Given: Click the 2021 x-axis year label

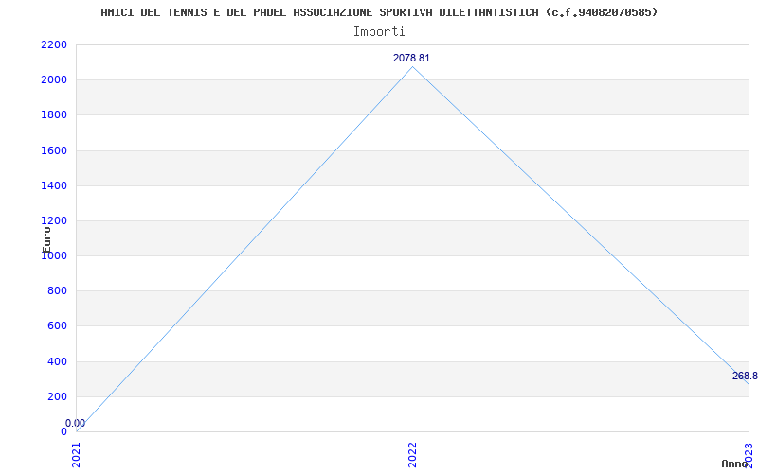Looking at the screenshot, I should (77, 455).
